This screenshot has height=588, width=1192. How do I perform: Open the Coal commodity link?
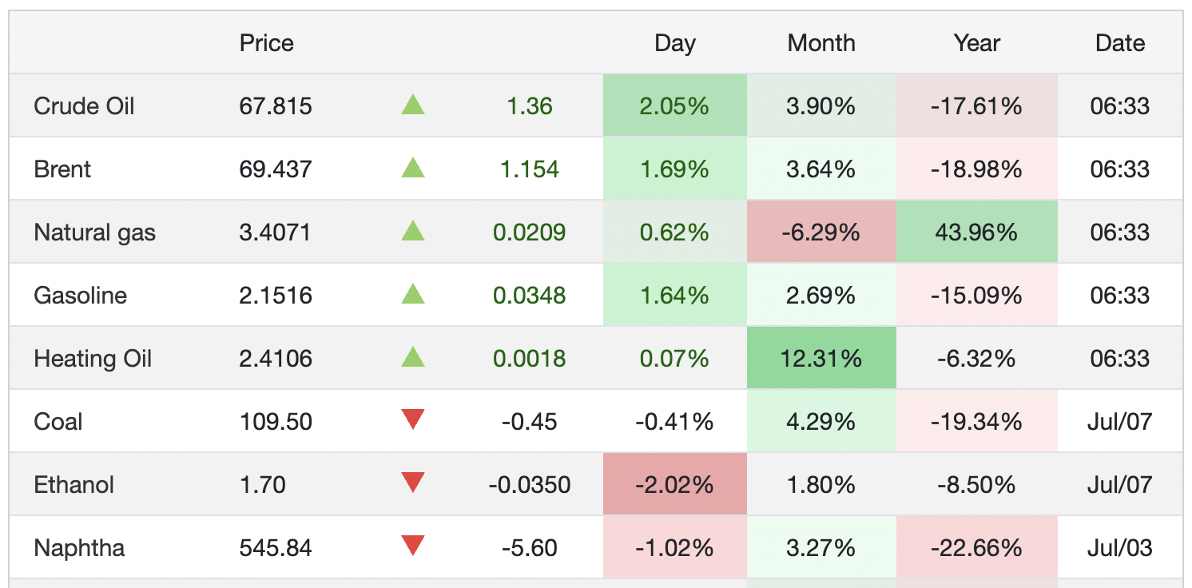(58, 421)
